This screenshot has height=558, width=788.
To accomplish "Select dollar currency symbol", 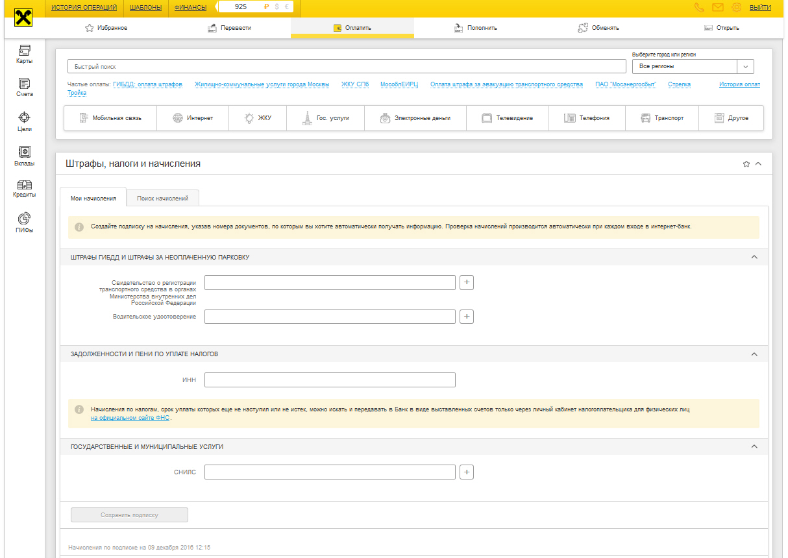I will (277, 7).
